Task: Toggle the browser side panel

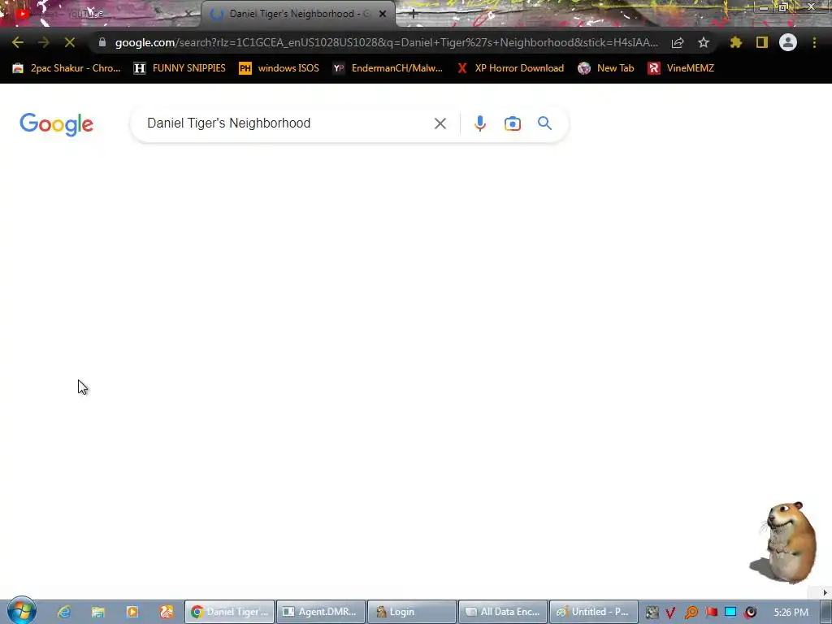Action: (x=762, y=42)
